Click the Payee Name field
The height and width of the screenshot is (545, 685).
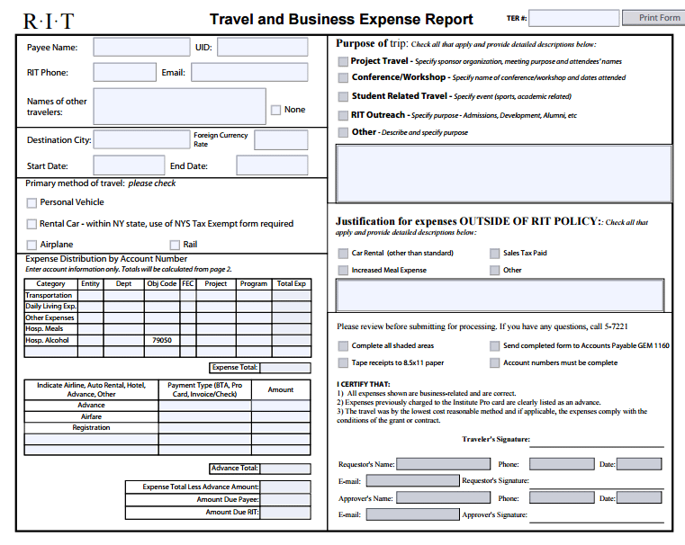tap(141, 47)
